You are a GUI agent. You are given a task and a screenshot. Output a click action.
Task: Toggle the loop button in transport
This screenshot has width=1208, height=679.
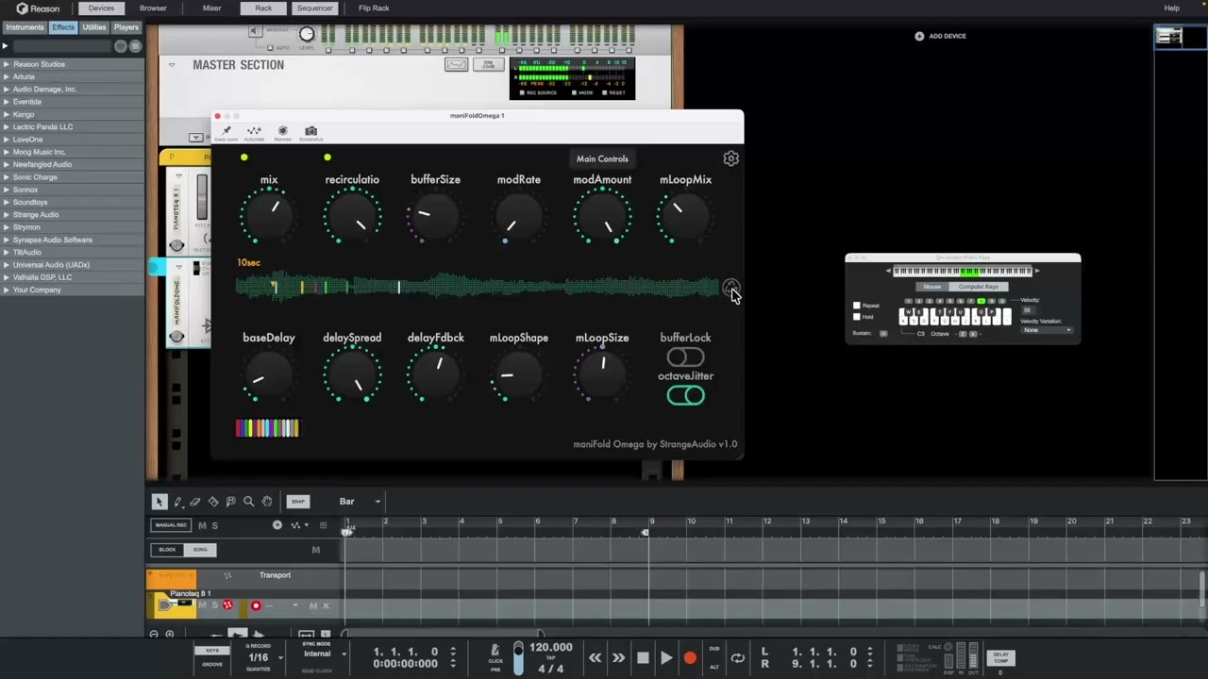tap(738, 658)
